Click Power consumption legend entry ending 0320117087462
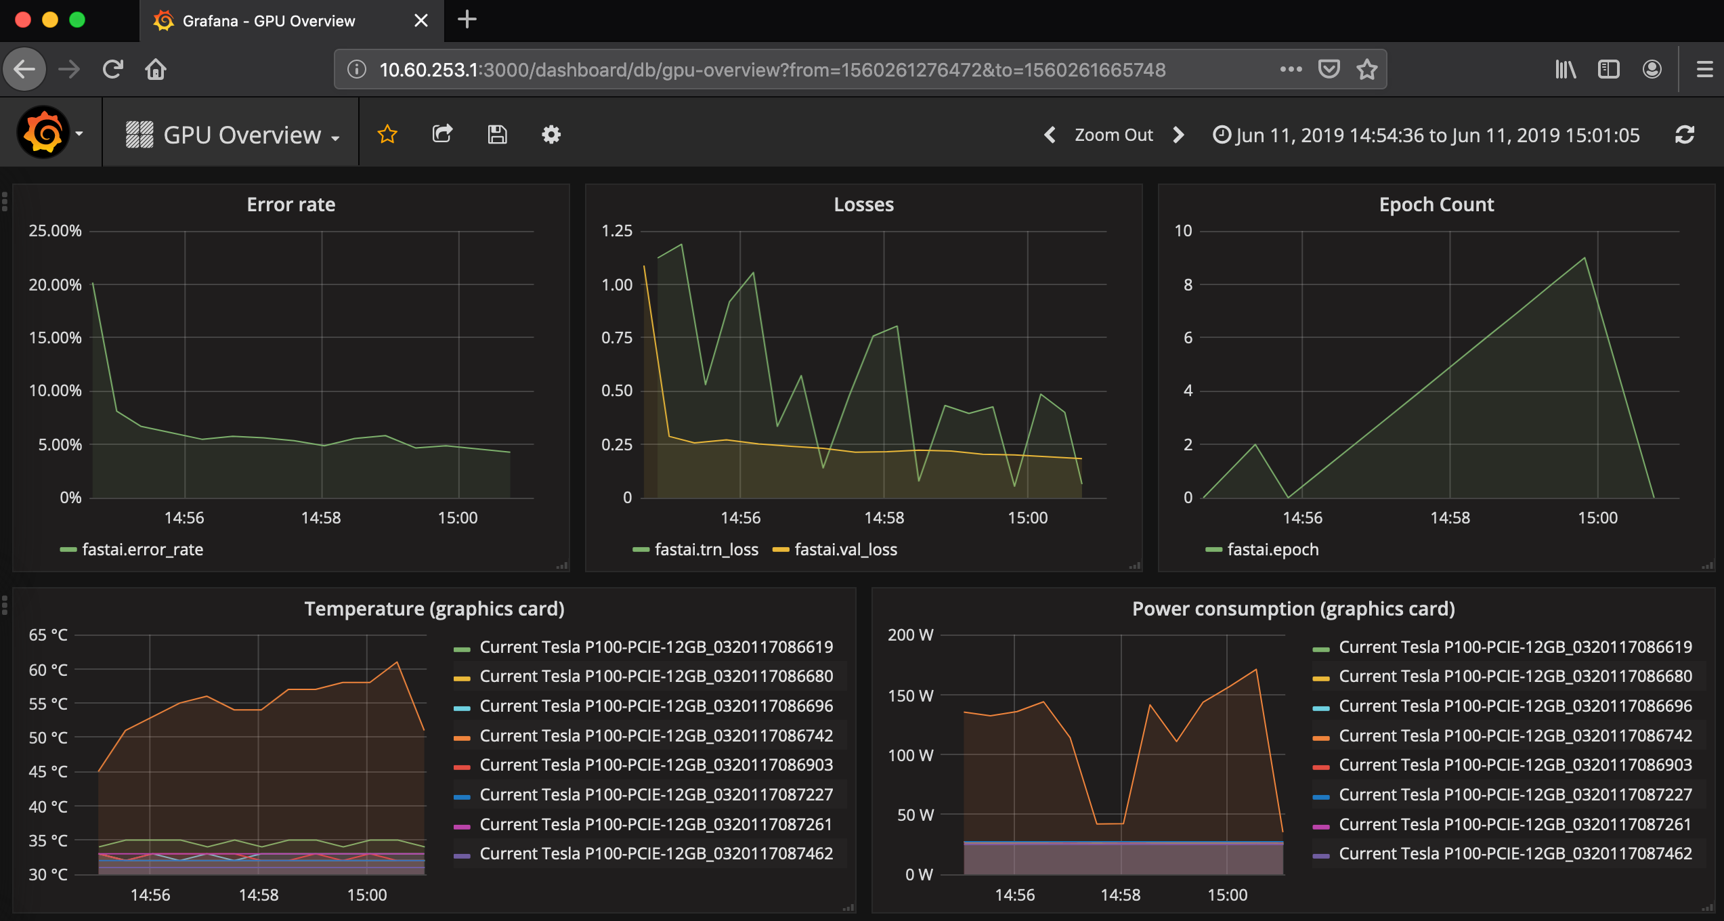 tap(1515, 853)
